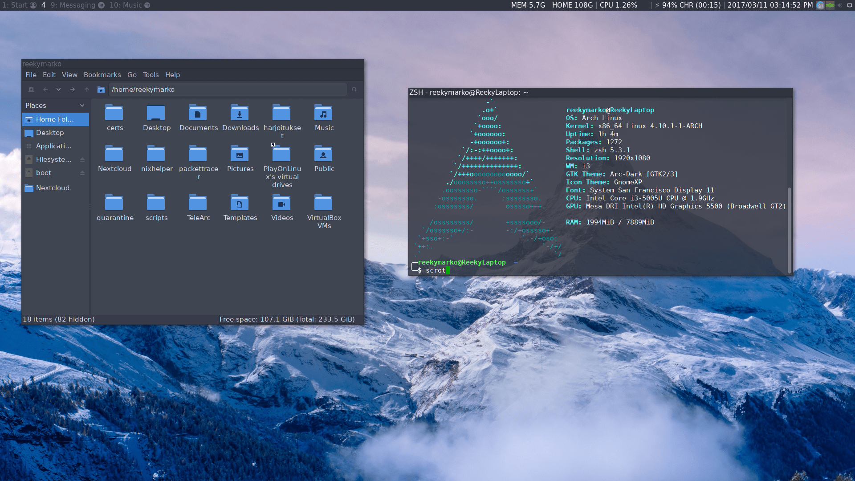The image size is (855, 481).
Task: Click the home folder icon beside path bar
Action: [x=101, y=90]
